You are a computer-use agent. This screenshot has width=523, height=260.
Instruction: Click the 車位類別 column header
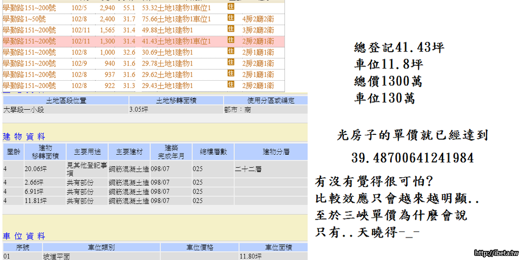tap(100, 247)
